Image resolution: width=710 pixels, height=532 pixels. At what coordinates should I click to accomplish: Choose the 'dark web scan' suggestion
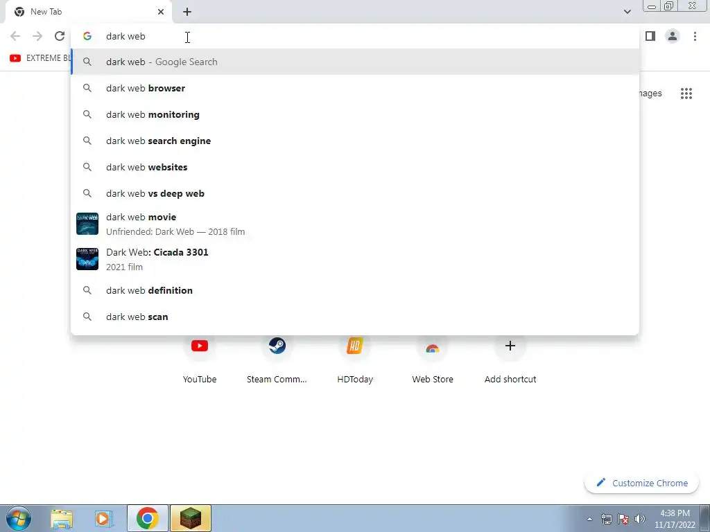[x=355, y=317]
